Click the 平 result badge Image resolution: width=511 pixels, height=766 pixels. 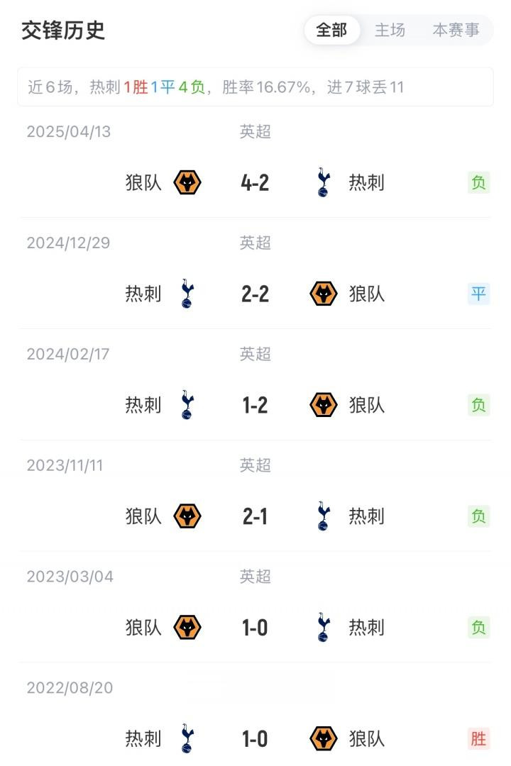click(478, 294)
